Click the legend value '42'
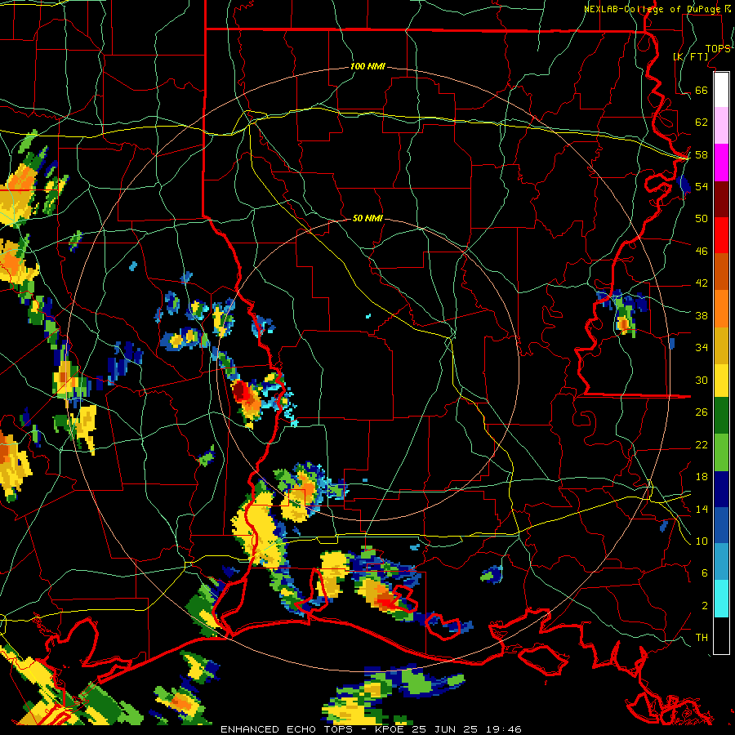Viewport: 735px width, 735px height. (702, 283)
